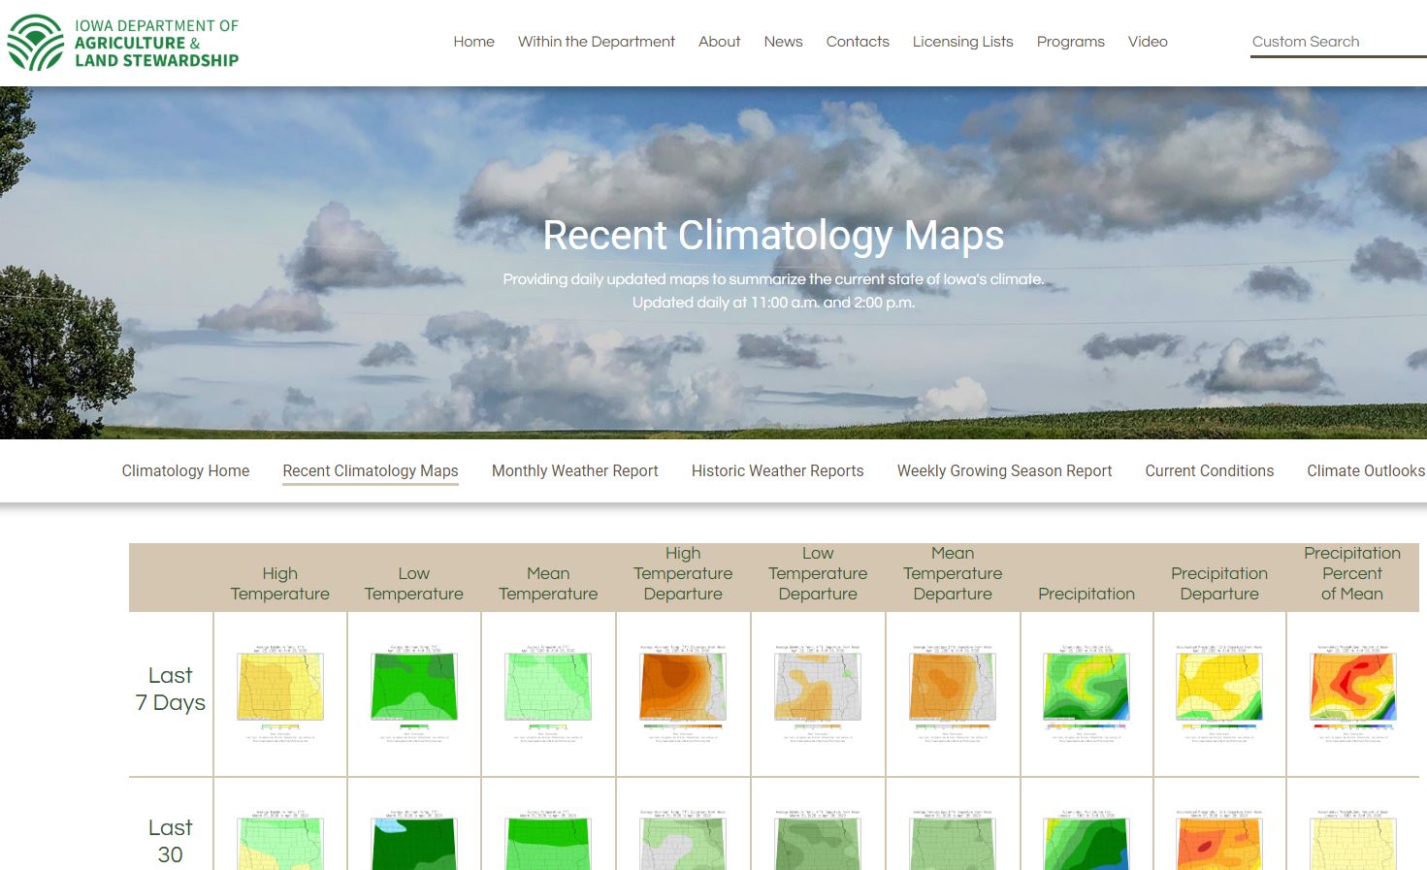1427x870 pixels.
Task: Go to Licensing Lists in top navigation
Action: pyautogui.click(x=962, y=42)
